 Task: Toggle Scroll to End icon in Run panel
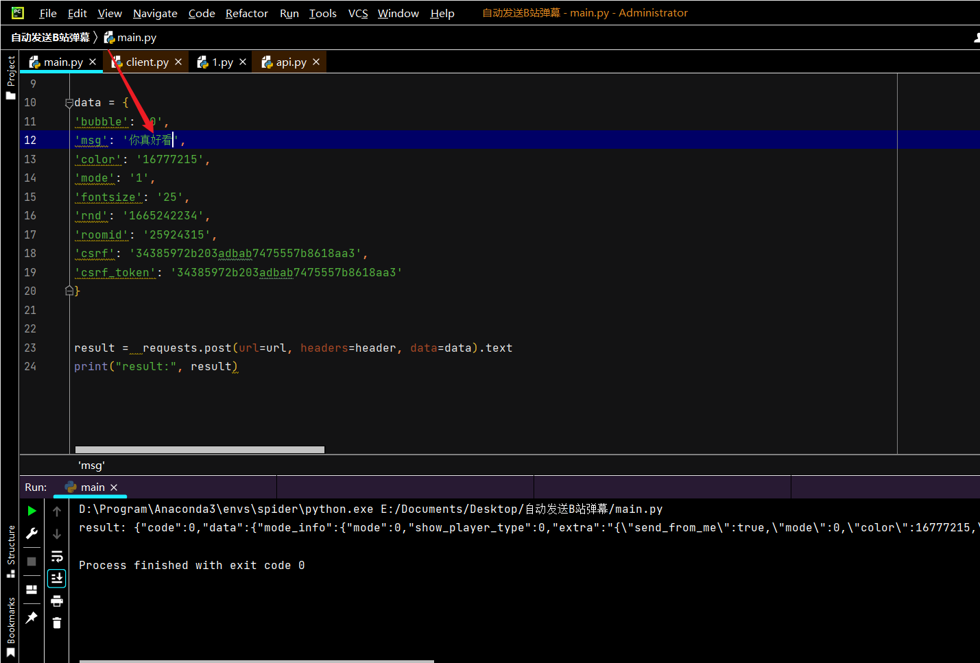point(57,578)
